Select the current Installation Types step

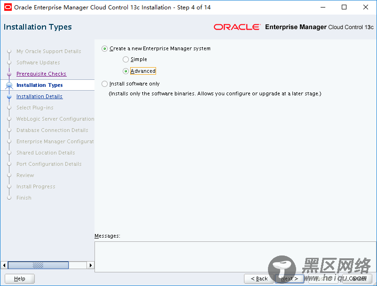39,85
